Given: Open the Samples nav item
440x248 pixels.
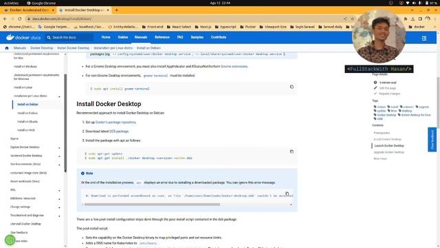Looking at the screenshot, I should [197, 37].
